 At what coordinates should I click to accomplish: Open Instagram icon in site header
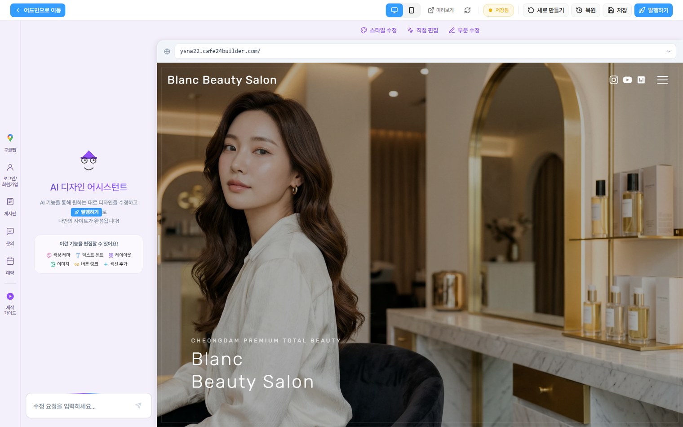[614, 80]
